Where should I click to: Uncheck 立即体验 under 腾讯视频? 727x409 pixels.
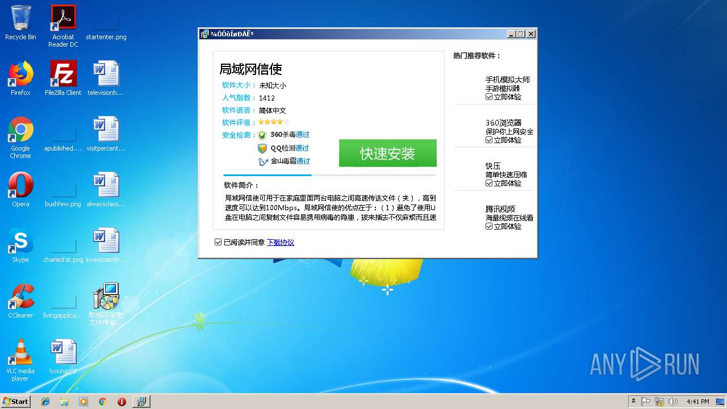pos(489,227)
